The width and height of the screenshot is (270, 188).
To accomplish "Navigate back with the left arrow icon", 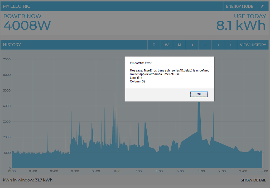I will pyautogui.click(x=218, y=45).
